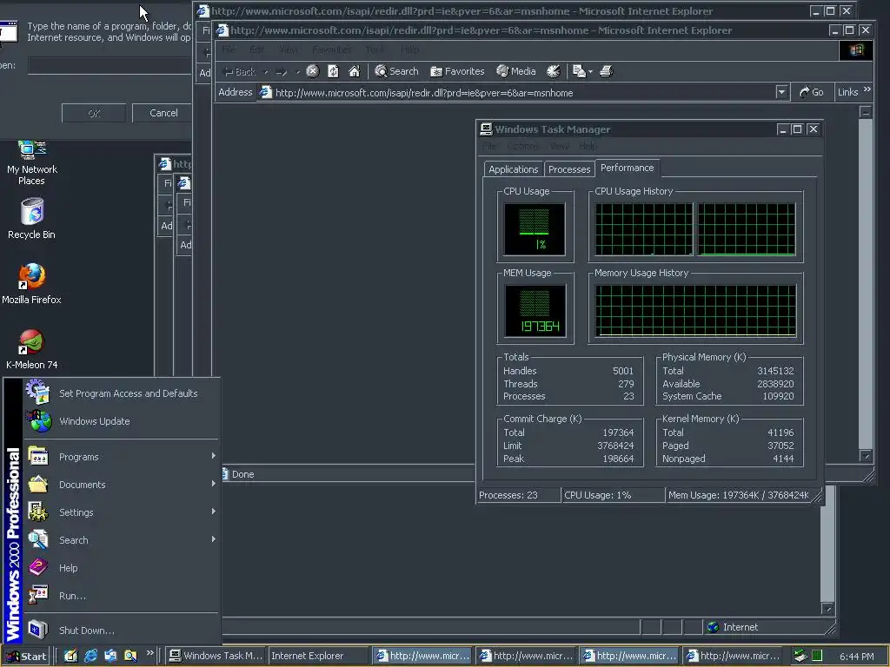
Task: Open Mozilla Firefox desktop shortcut
Action: pyautogui.click(x=31, y=277)
